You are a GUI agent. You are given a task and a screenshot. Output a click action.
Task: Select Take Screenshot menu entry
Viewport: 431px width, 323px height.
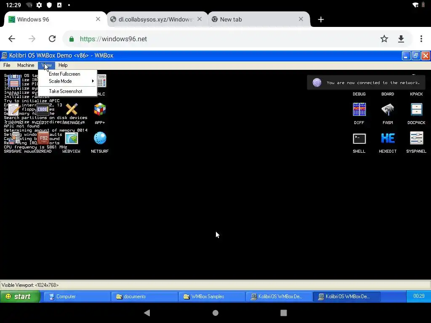(68, 91)
